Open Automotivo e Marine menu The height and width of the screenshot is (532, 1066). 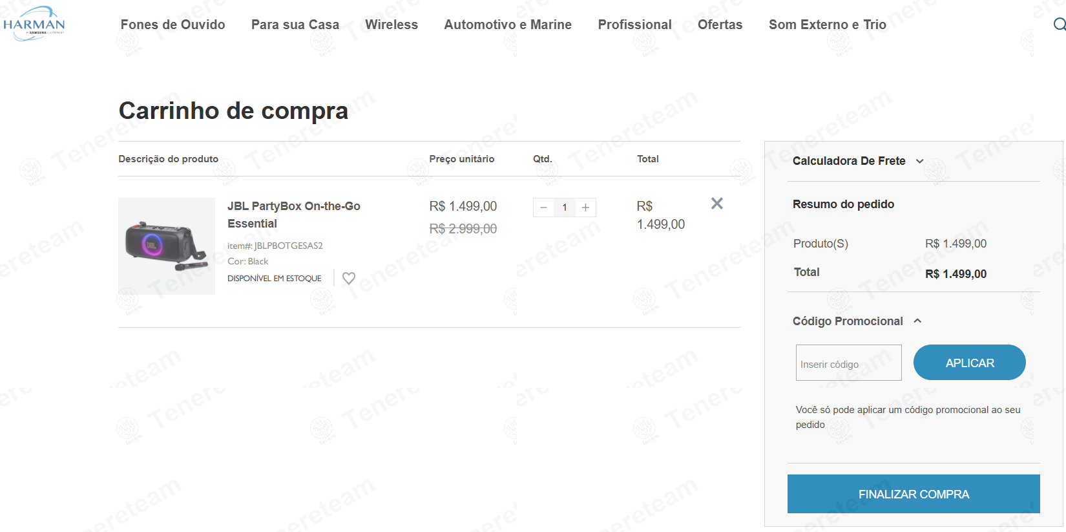[x=507, y=25]
